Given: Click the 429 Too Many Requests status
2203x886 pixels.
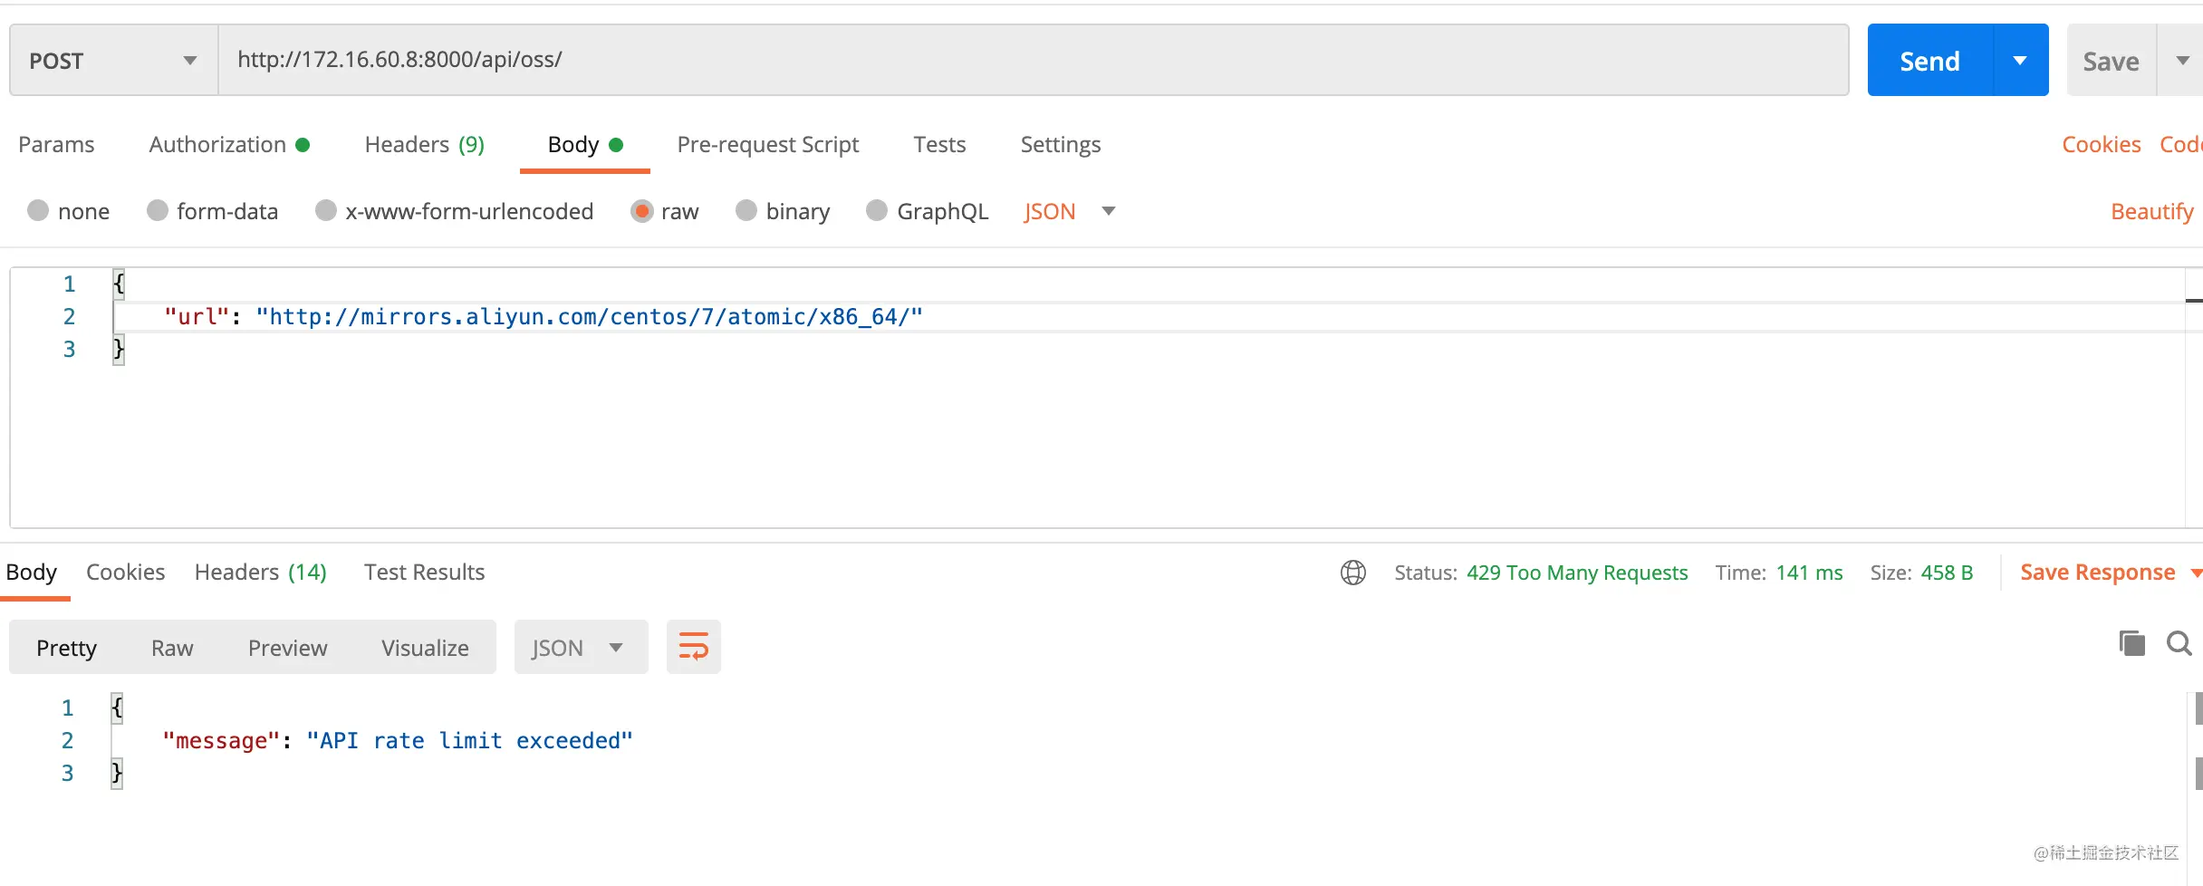Looking at the screenshot, I should tap(1576, 573).
